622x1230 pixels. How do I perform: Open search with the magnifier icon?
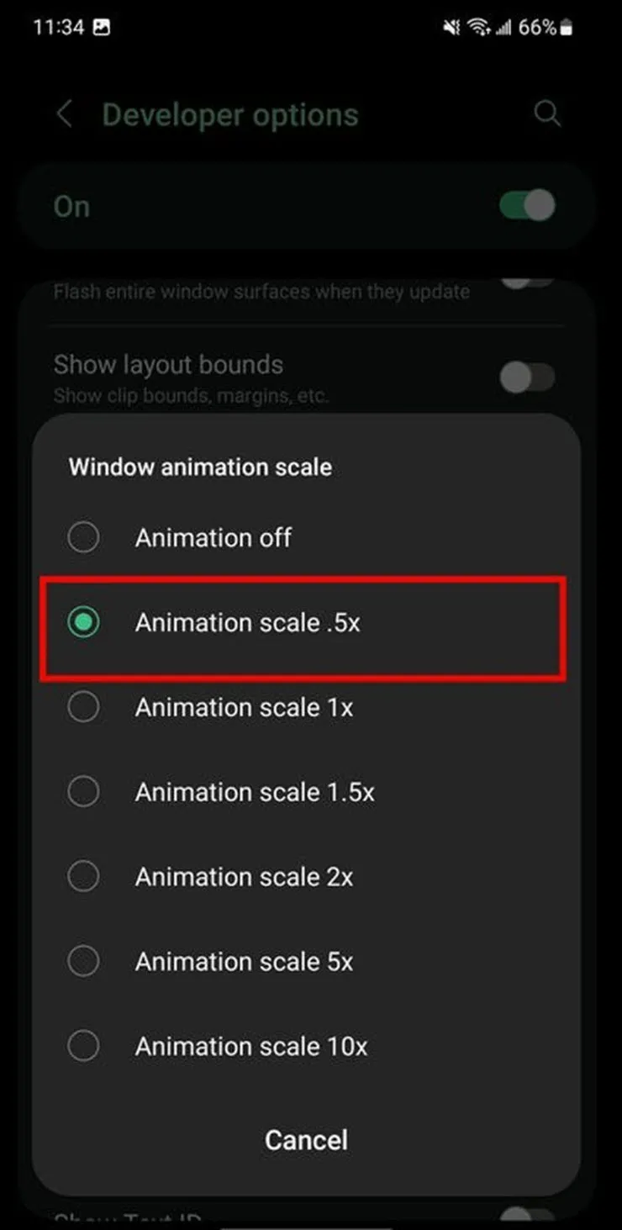pyautogui.click(x=547, y=114)
